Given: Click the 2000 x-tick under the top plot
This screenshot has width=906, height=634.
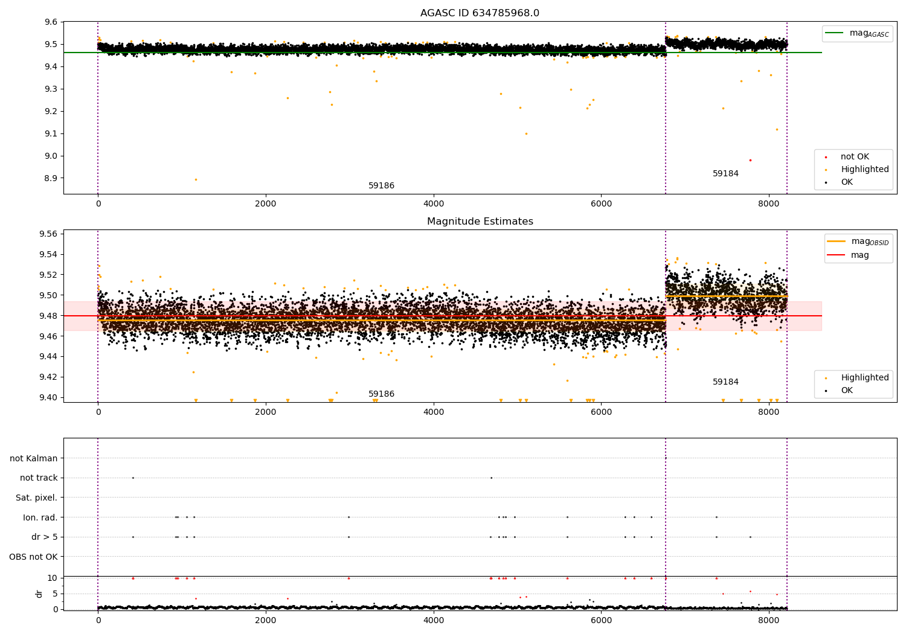Looking at the screenshot, I should pos(266,204).
